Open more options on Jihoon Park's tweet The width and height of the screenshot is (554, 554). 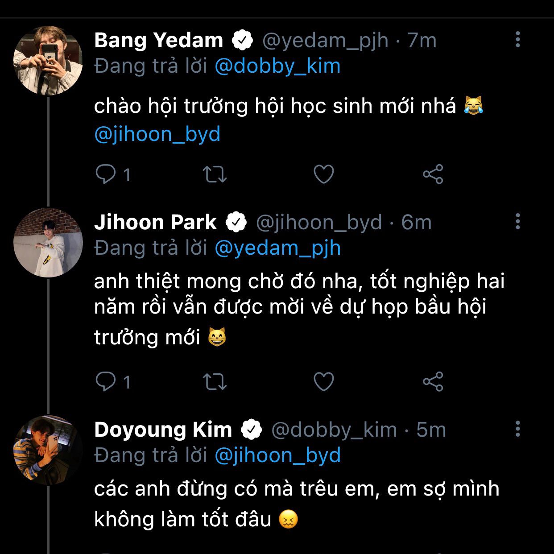point(517,221)
